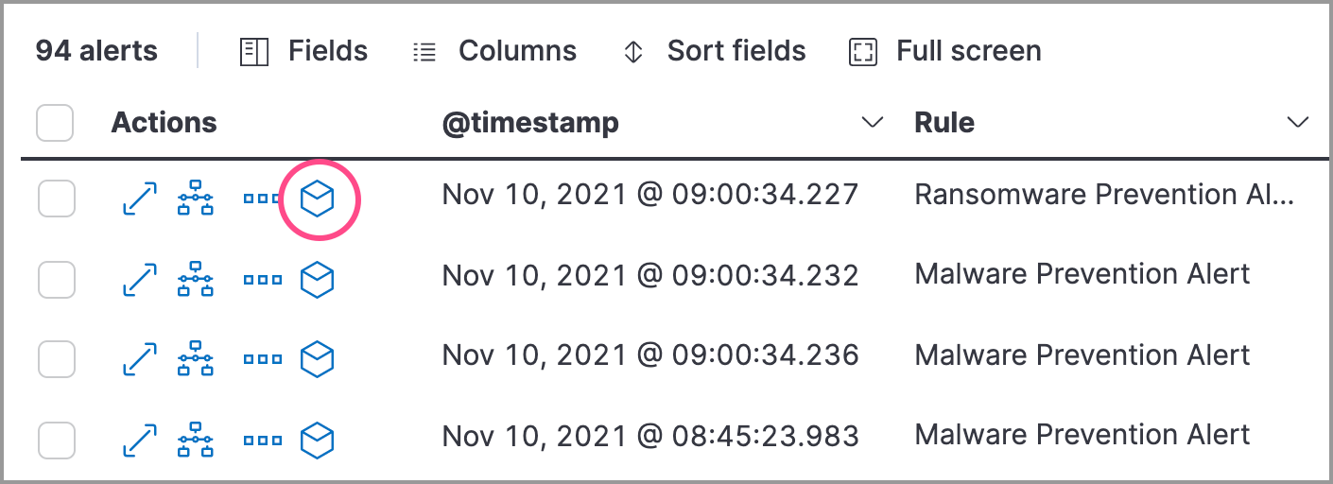Viewport: 1333px width, 484px height.
Task: Open more actions for the 09:00:34.232 alert
Action: click(x=263, y=280)
